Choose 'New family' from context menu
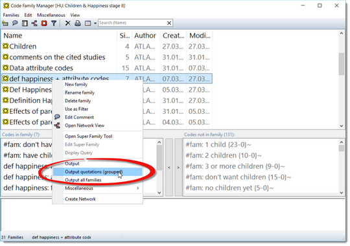The width and height of the screenshot is (350, 246). point(97,84)
